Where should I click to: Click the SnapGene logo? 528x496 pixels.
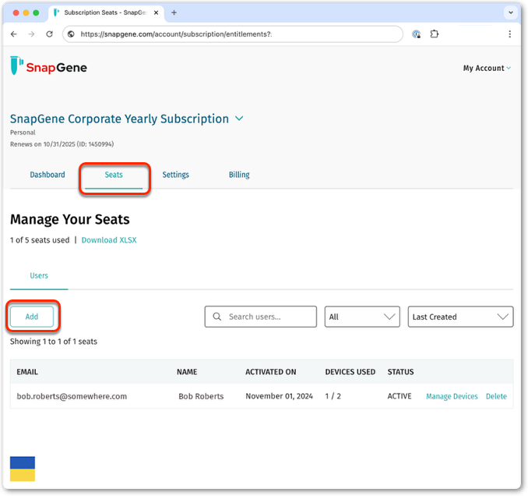click(x=48, y=66)
